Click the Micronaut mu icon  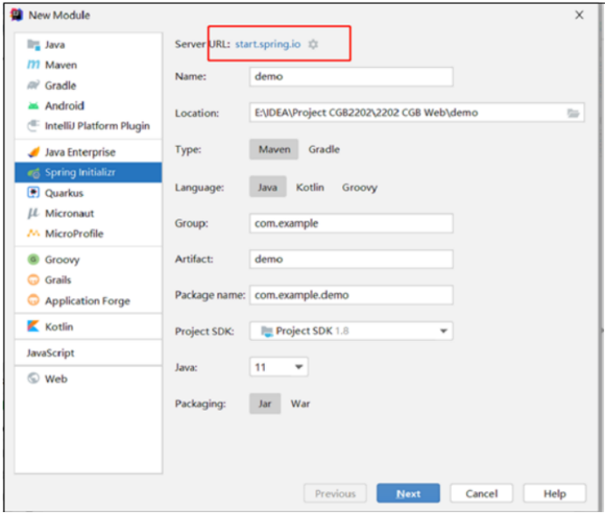tap(33, 213)
